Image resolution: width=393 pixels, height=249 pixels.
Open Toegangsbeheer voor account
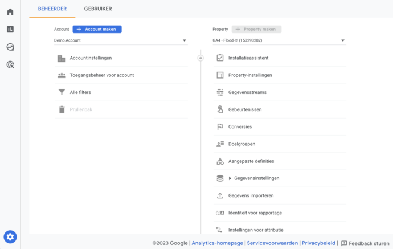point(101,75)
